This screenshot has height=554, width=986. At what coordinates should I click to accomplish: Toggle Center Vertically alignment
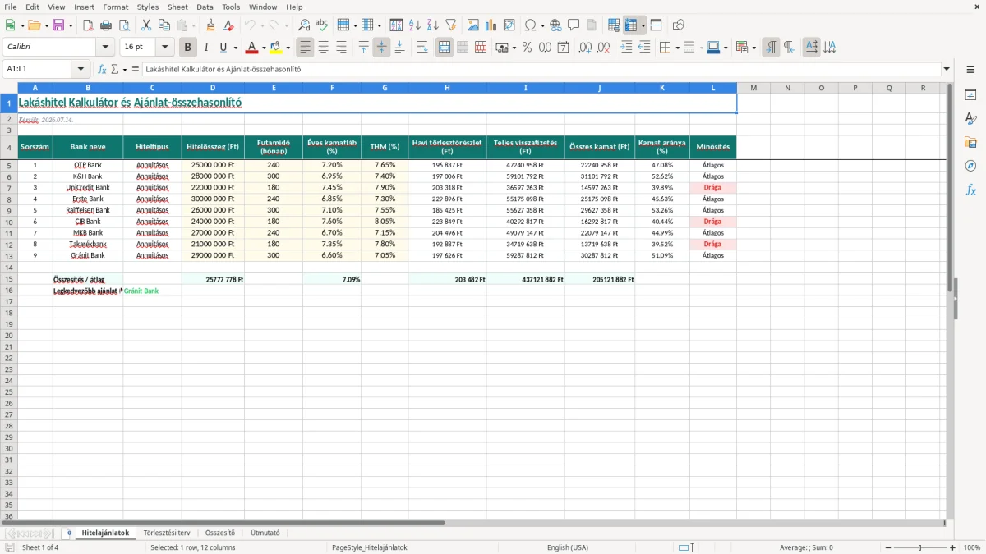click(x=382, y=48)
